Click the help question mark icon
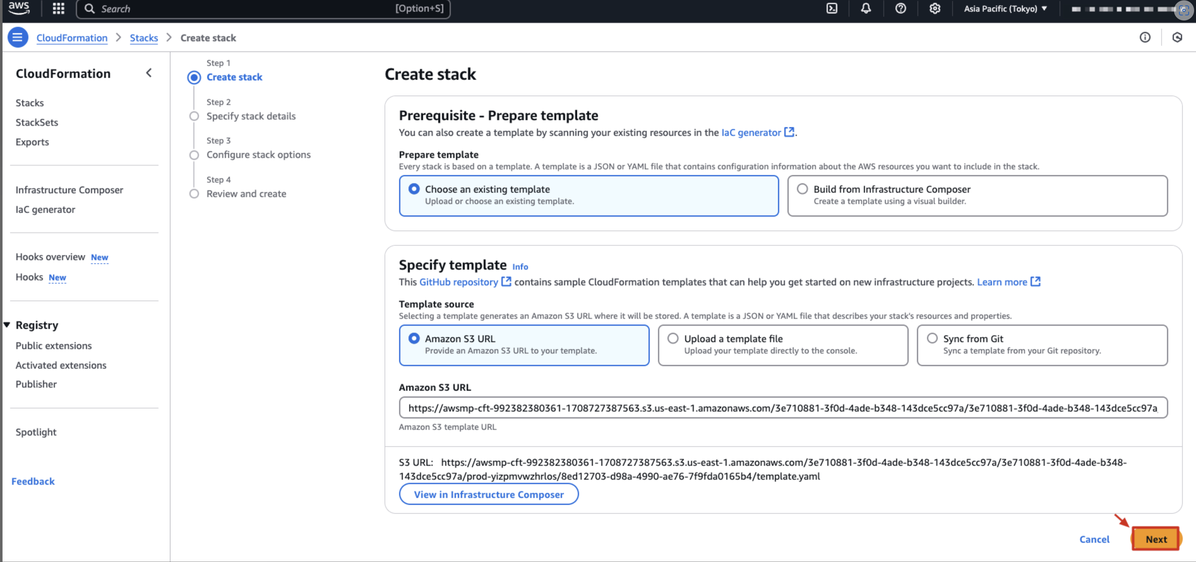Screen dimensions: 1196x562 pos(900,9)
